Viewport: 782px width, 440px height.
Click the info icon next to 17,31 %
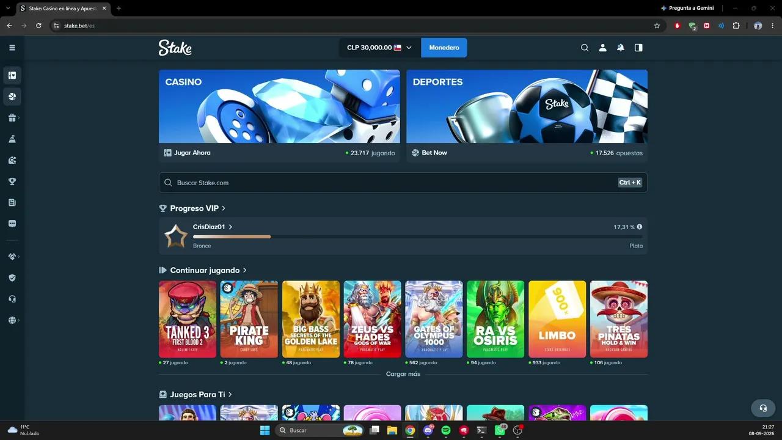(x=640, y=227)
